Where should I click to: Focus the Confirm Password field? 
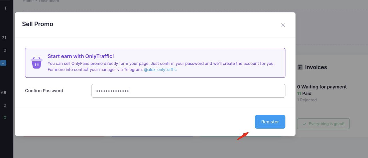point(188,91)
